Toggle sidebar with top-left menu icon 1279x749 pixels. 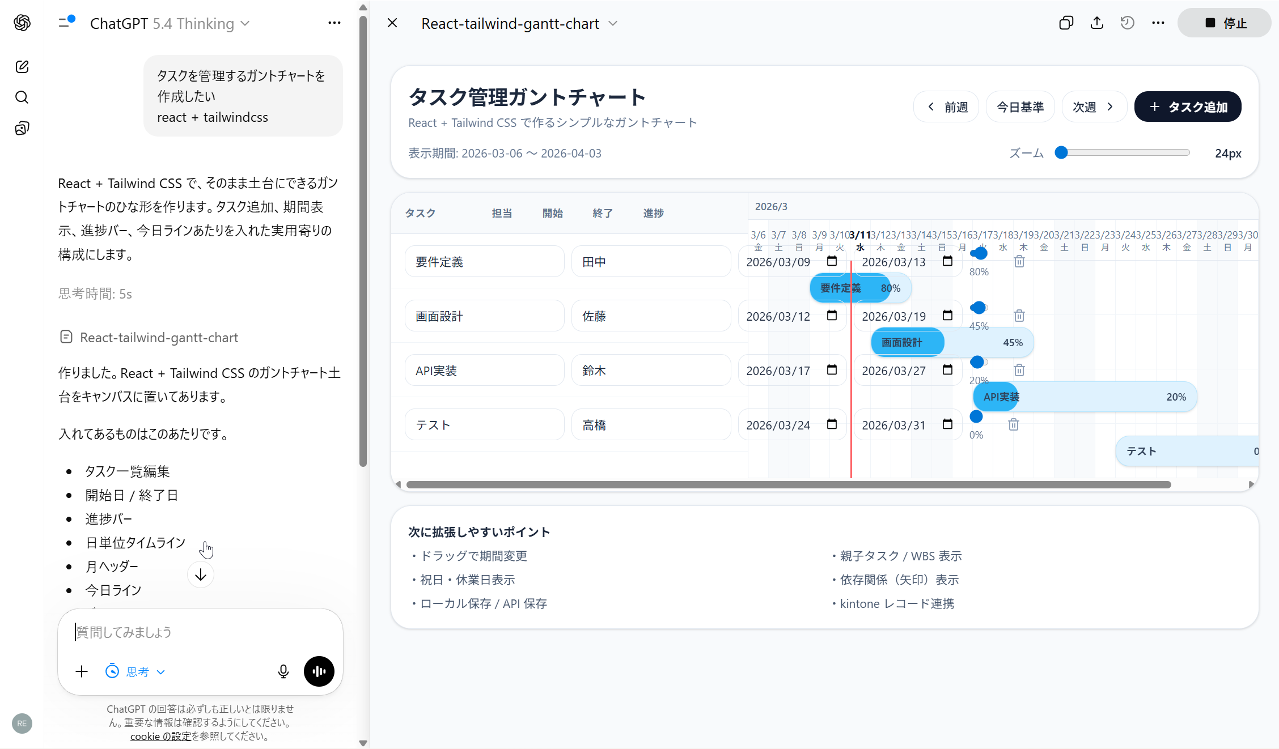66,23
